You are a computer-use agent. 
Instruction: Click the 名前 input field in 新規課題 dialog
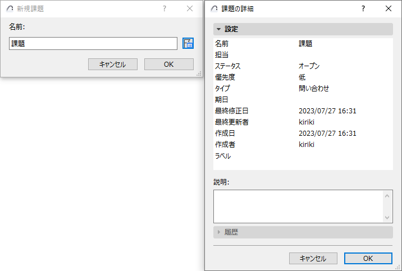(x=93, y=44)
